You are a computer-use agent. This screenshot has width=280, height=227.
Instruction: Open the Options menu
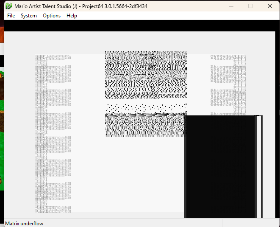(52, 16)
